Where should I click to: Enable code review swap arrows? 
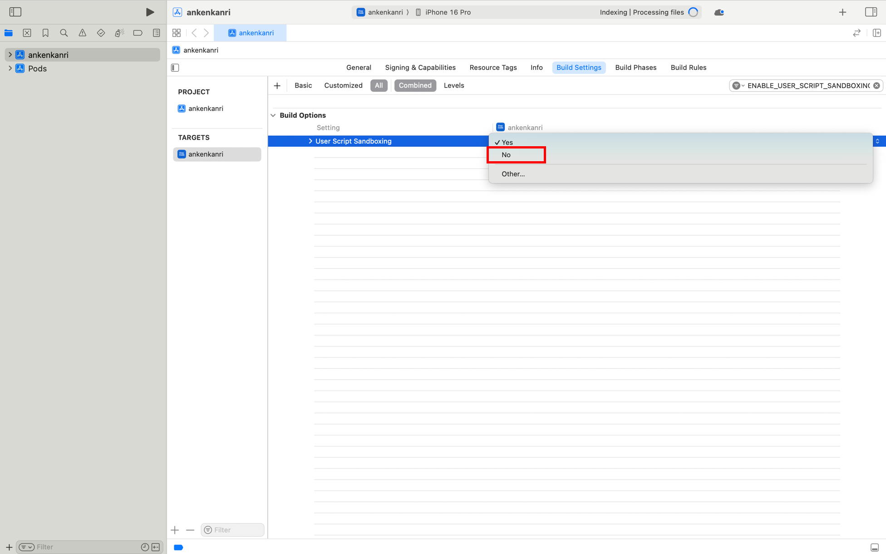click(856, 33)
